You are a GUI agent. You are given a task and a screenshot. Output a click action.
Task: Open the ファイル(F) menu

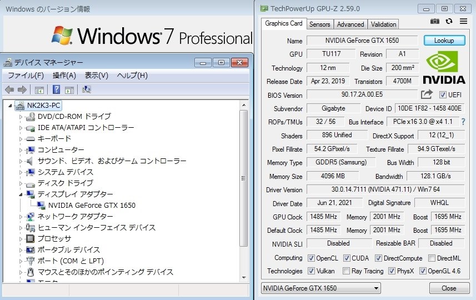(26, 76)
